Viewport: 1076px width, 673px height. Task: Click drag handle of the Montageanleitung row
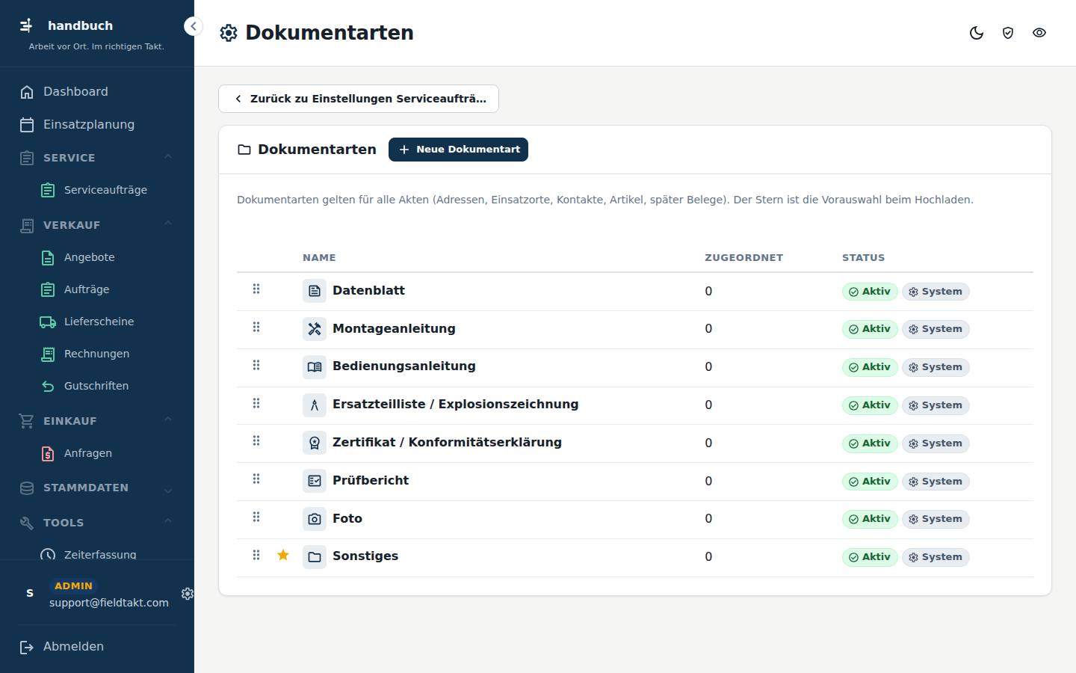[256, 327]
